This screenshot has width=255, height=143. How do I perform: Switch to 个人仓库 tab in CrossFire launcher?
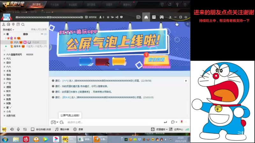[55, 5]
